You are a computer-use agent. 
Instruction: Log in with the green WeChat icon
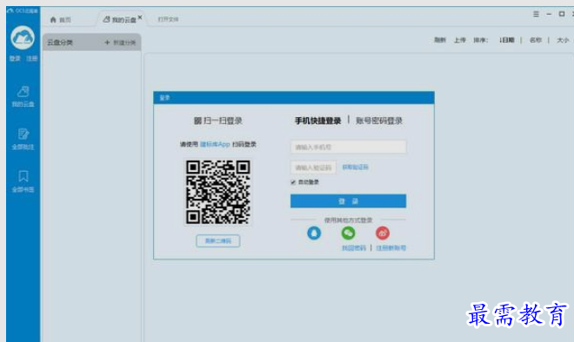point(348,233)
